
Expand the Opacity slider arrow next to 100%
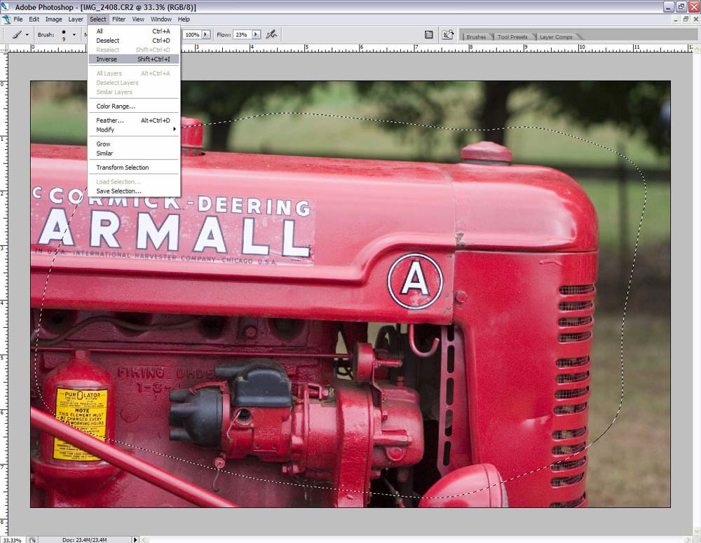[207, 34]
